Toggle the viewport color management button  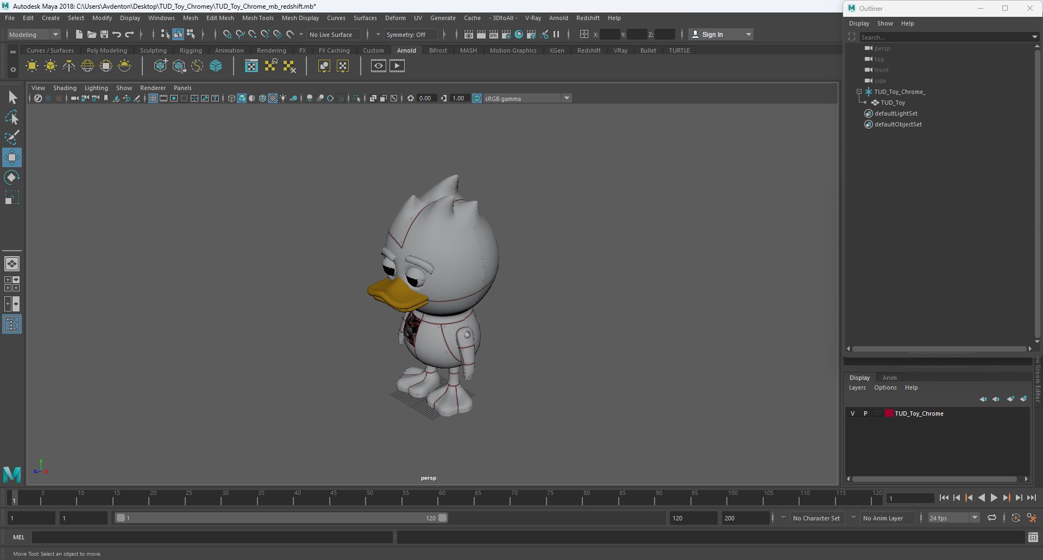(x=477, y=98)
